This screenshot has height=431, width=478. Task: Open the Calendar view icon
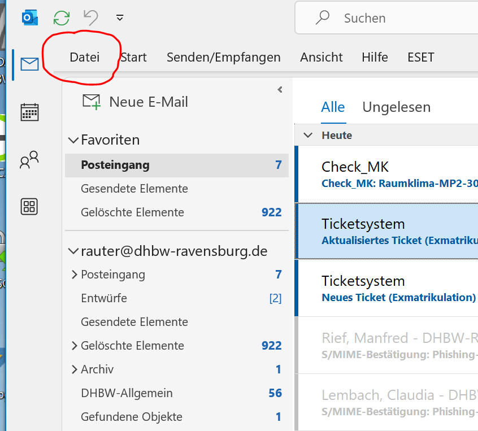coord(29,112)
